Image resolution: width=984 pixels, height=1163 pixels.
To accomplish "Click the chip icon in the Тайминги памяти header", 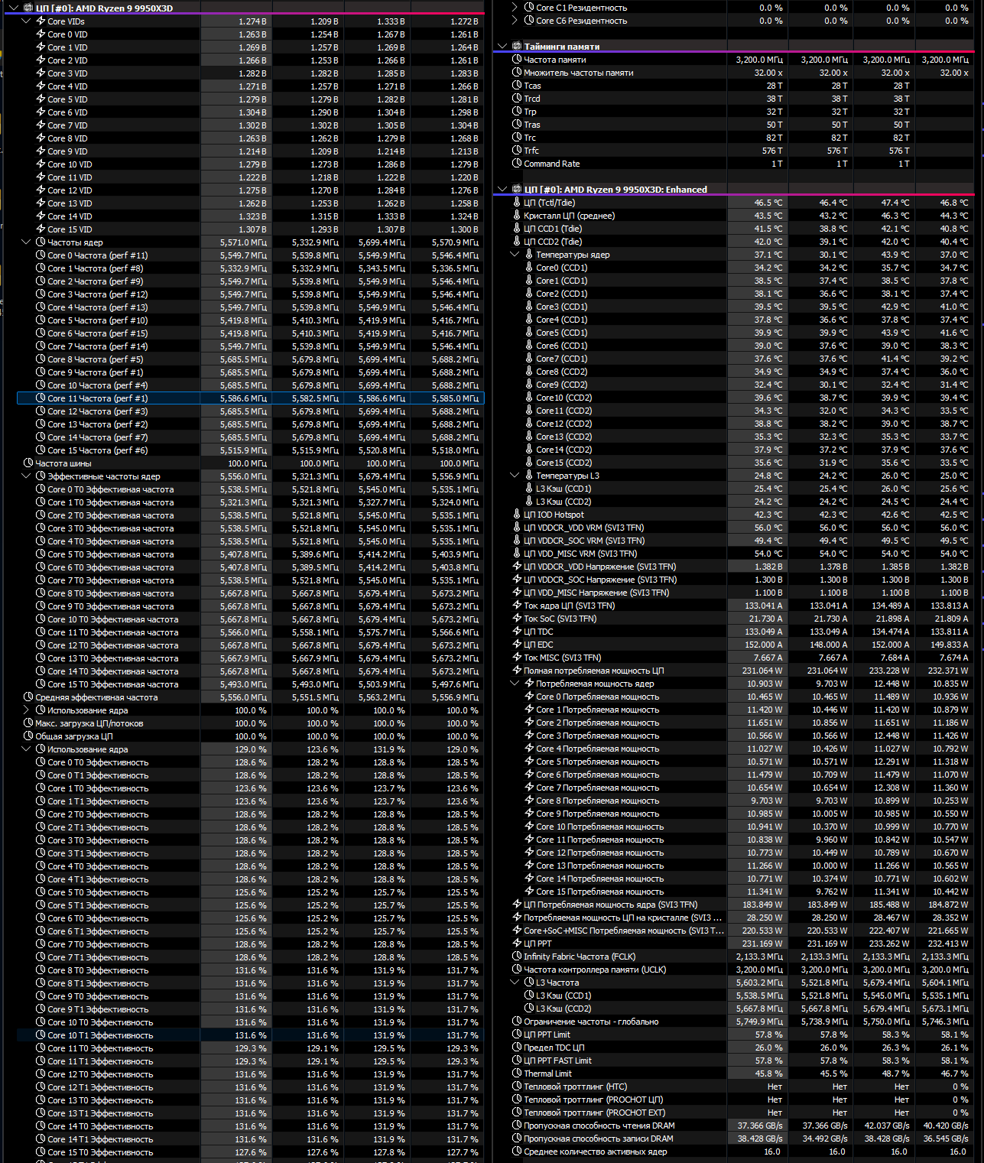I will [517, 47].
